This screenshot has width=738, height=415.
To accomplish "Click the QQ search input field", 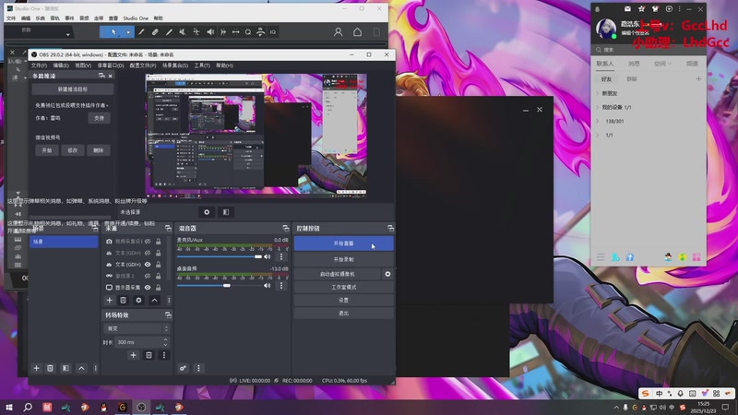I will (x=649, y=50).
